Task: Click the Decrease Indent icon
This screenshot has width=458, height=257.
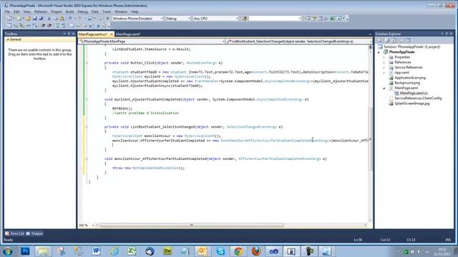Action: pyautogui.click(x=43, y=26)
